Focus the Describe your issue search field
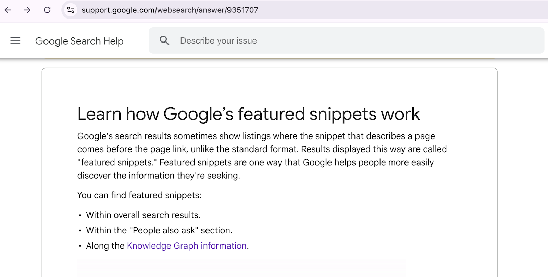Viewport: 548px width, 277px height. coord(346,40)
